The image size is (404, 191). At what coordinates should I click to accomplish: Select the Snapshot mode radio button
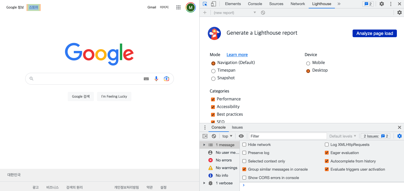point(213,79)
